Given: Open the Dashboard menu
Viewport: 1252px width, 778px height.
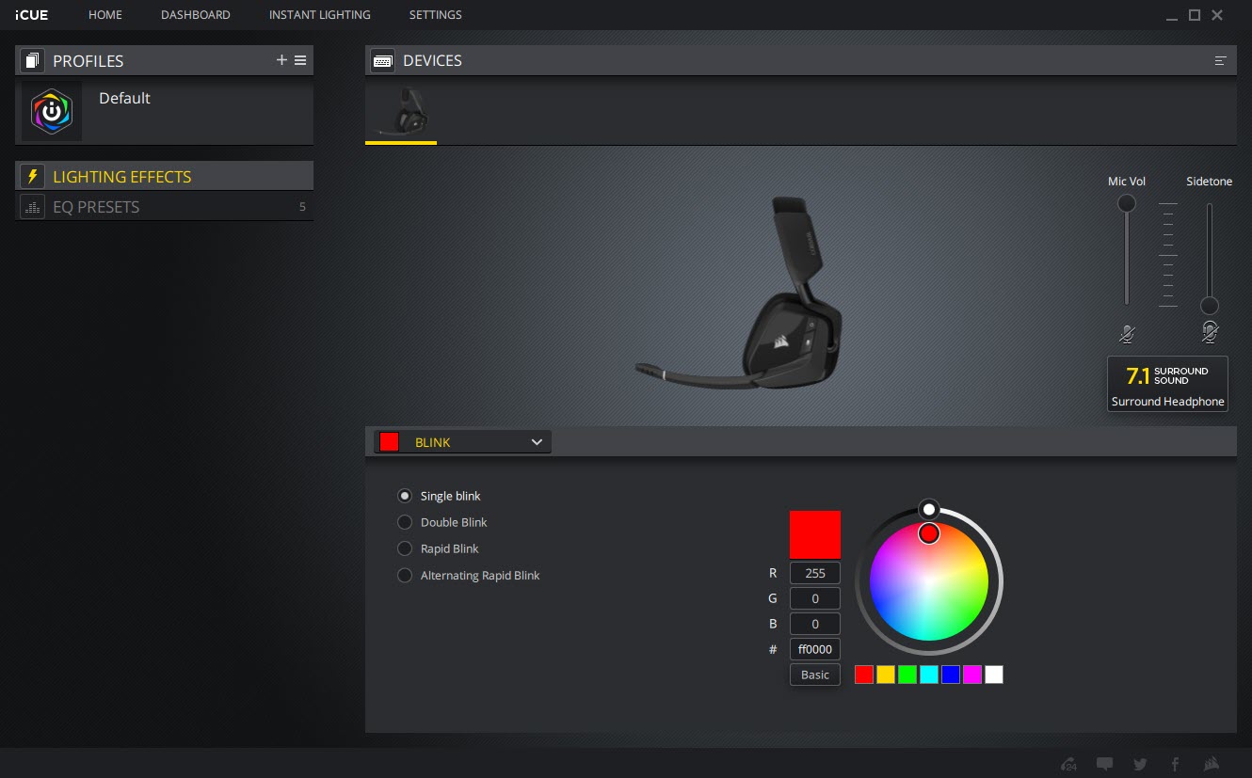Looking at the screenshot, I should point(196,15).
